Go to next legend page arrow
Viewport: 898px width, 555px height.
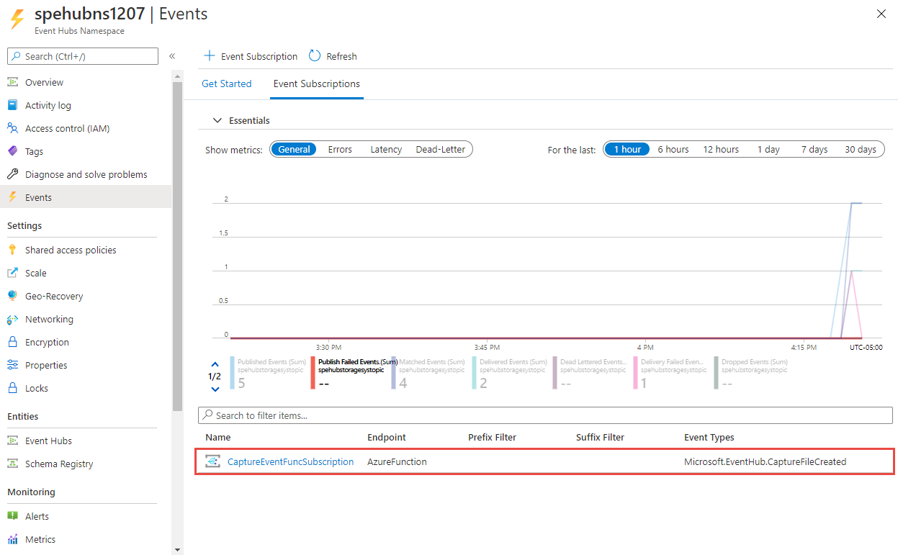(215, 389)
